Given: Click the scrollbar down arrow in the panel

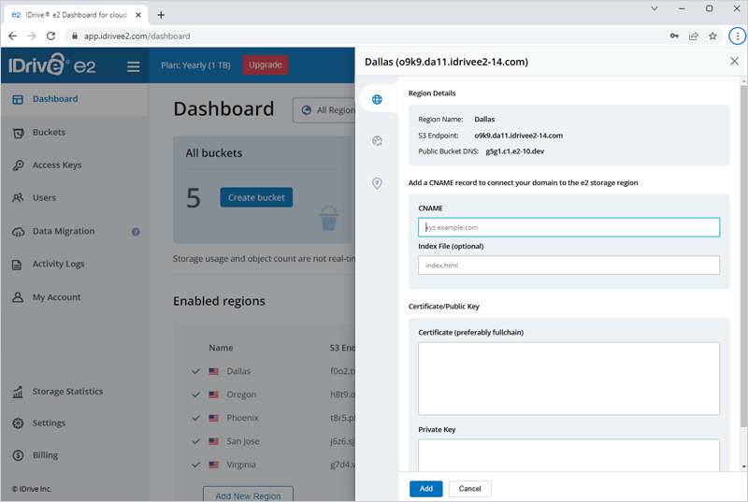Looking at the screenshot, I should [743, 466].
